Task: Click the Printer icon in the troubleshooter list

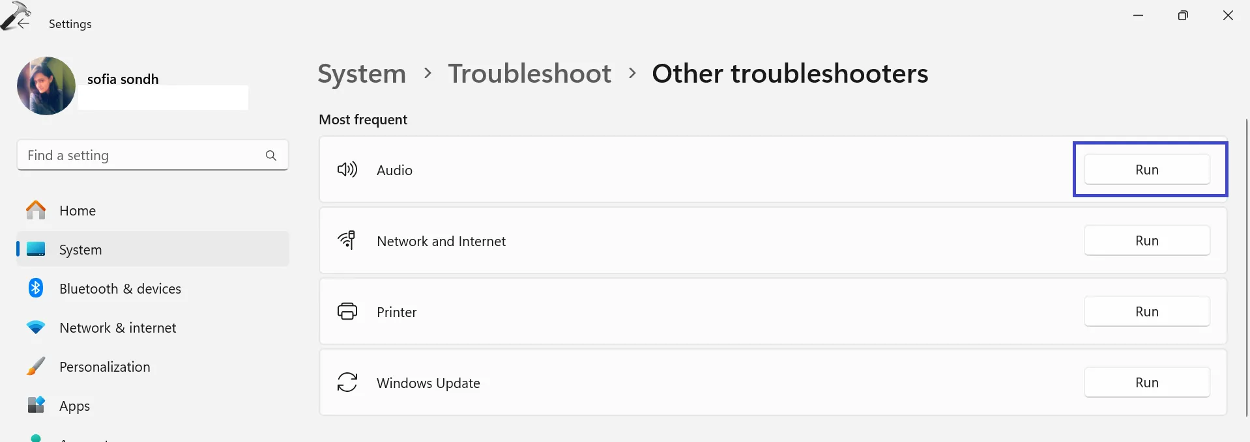Action: pos(347,312)
